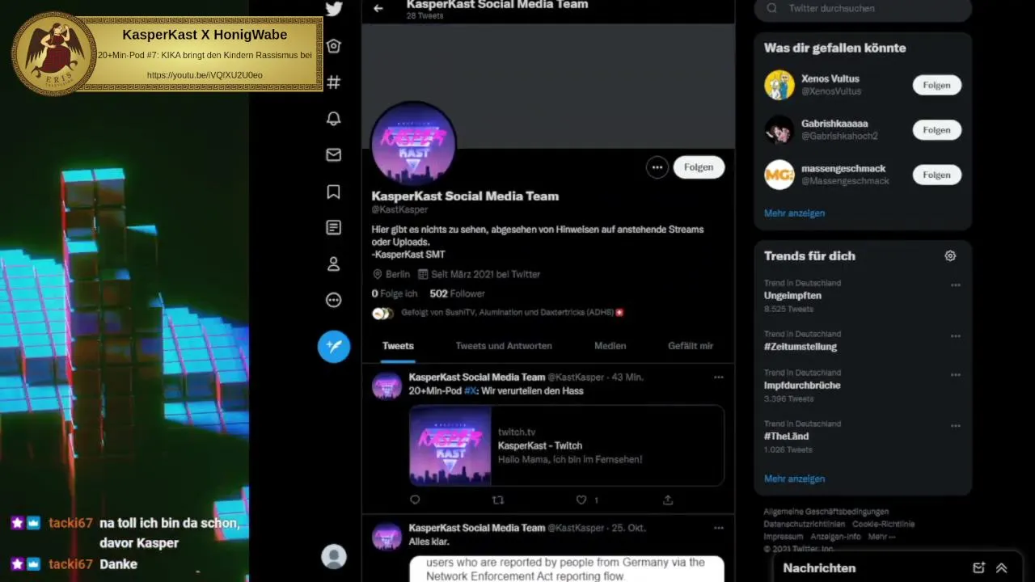Click the Twitter durchsuchen search field

tap(863, 9)
